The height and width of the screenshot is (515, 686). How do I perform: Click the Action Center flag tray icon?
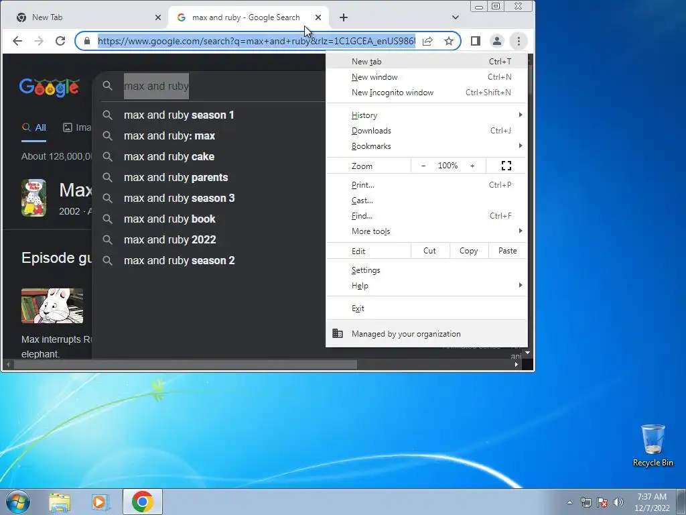click(602, 502)
